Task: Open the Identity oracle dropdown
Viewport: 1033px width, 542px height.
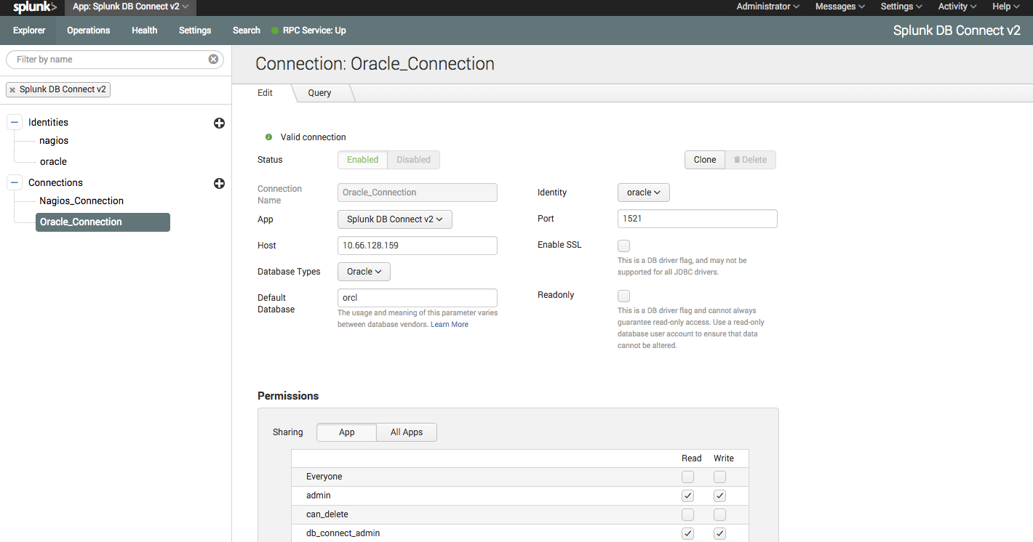Action: point(643,193)
